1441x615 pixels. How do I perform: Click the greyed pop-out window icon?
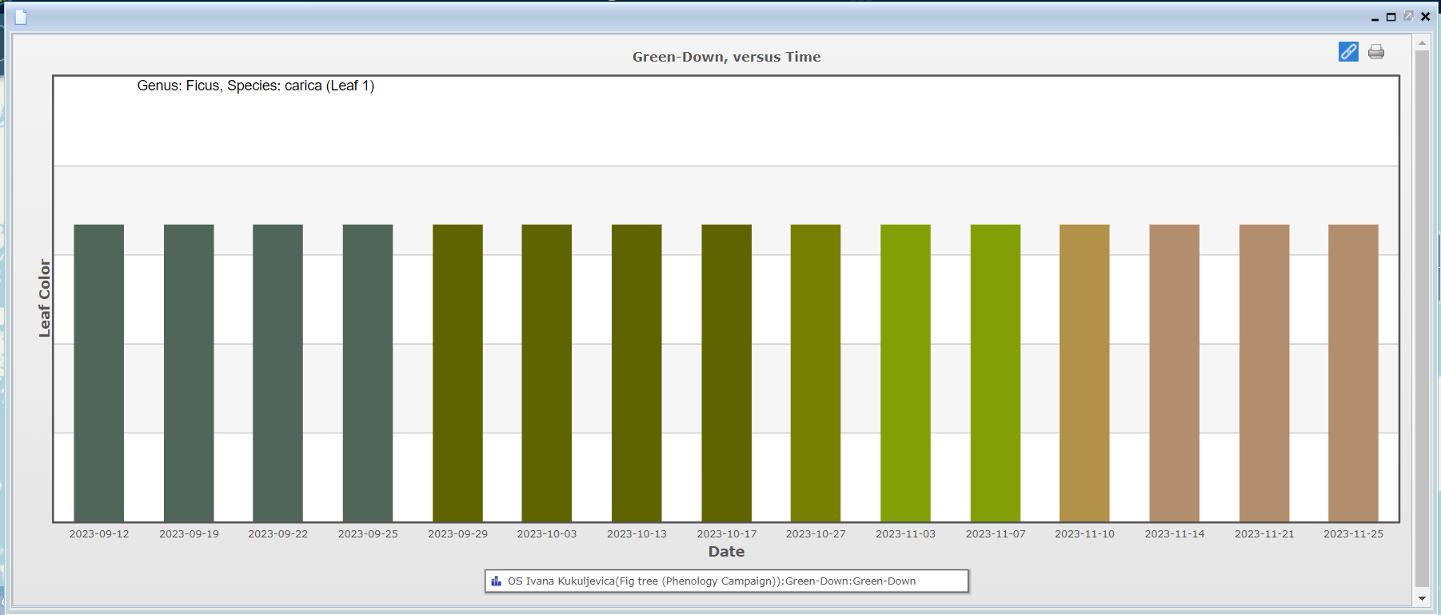[1408, 16]
